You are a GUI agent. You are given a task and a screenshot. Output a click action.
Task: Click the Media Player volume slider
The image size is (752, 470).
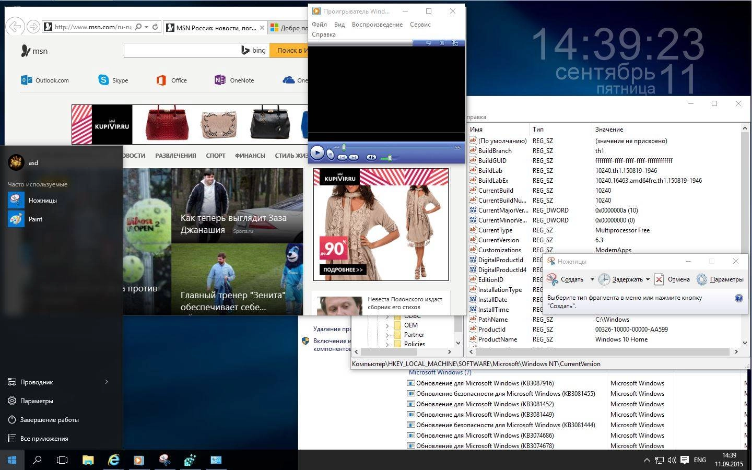point(390,158)
